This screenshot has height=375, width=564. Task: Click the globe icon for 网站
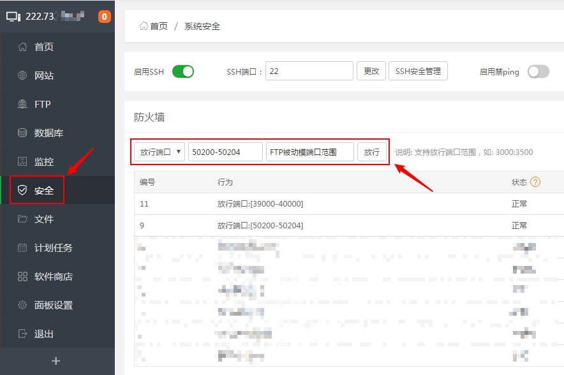[22, 75]
